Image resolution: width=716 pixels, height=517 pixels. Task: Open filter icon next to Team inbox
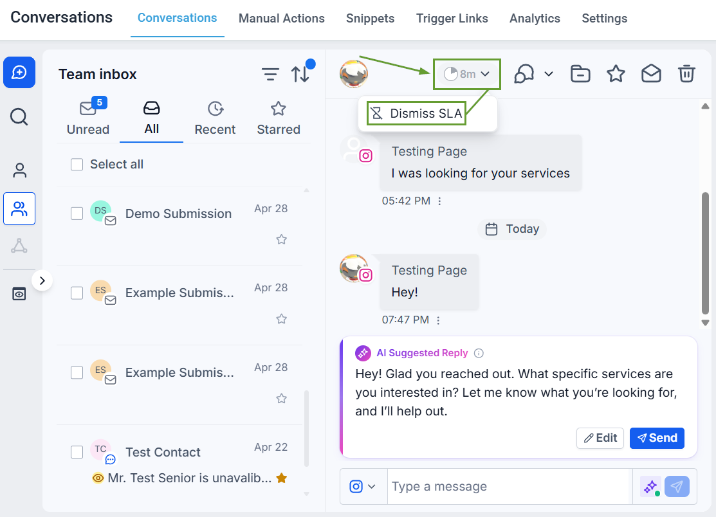coord(270,74)
